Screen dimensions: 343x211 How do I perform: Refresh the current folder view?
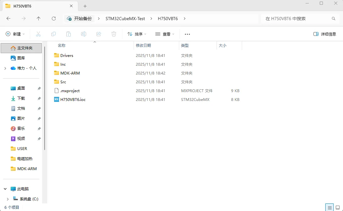(x=54, y=19)
